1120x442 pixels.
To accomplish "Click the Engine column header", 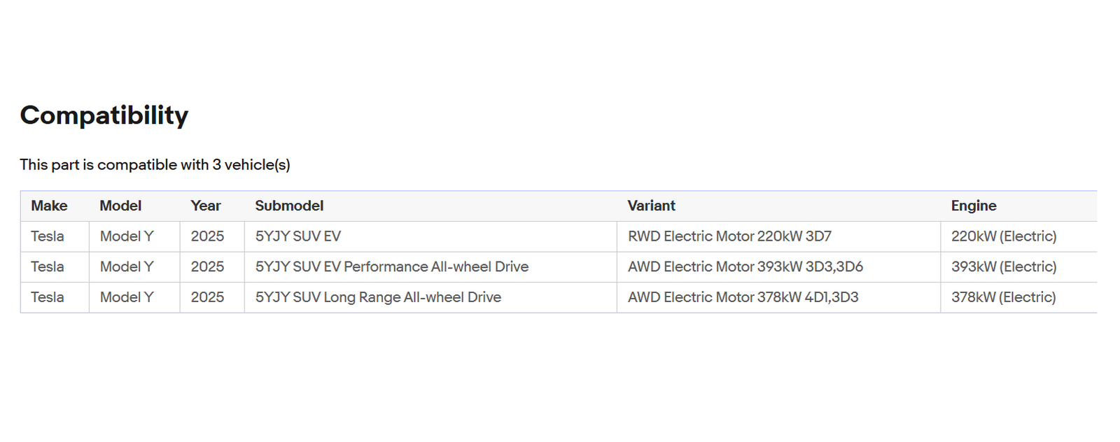I will tap(974, 206).
